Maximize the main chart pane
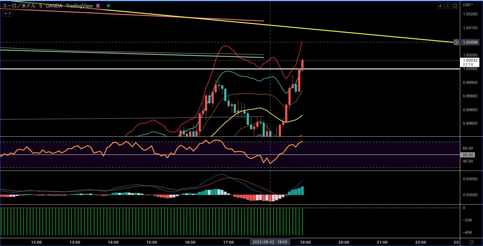 point(455,5)
